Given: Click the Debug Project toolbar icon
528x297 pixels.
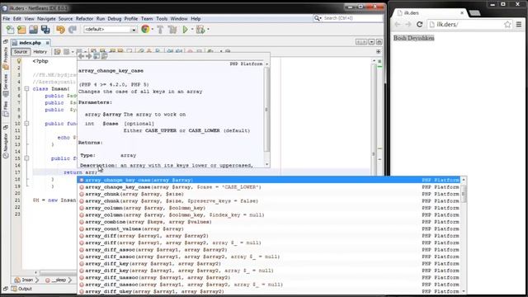Looking at the screenshot, I should click(x=200, y=30).
